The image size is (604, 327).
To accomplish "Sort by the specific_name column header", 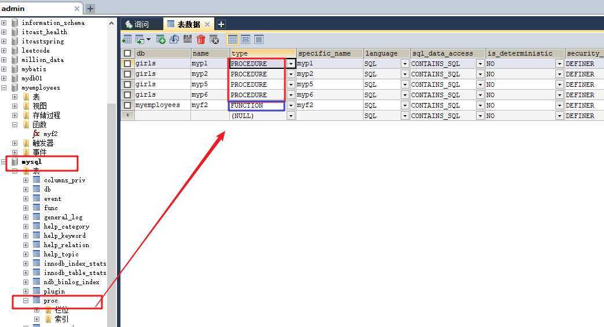I will pos(330,53).
